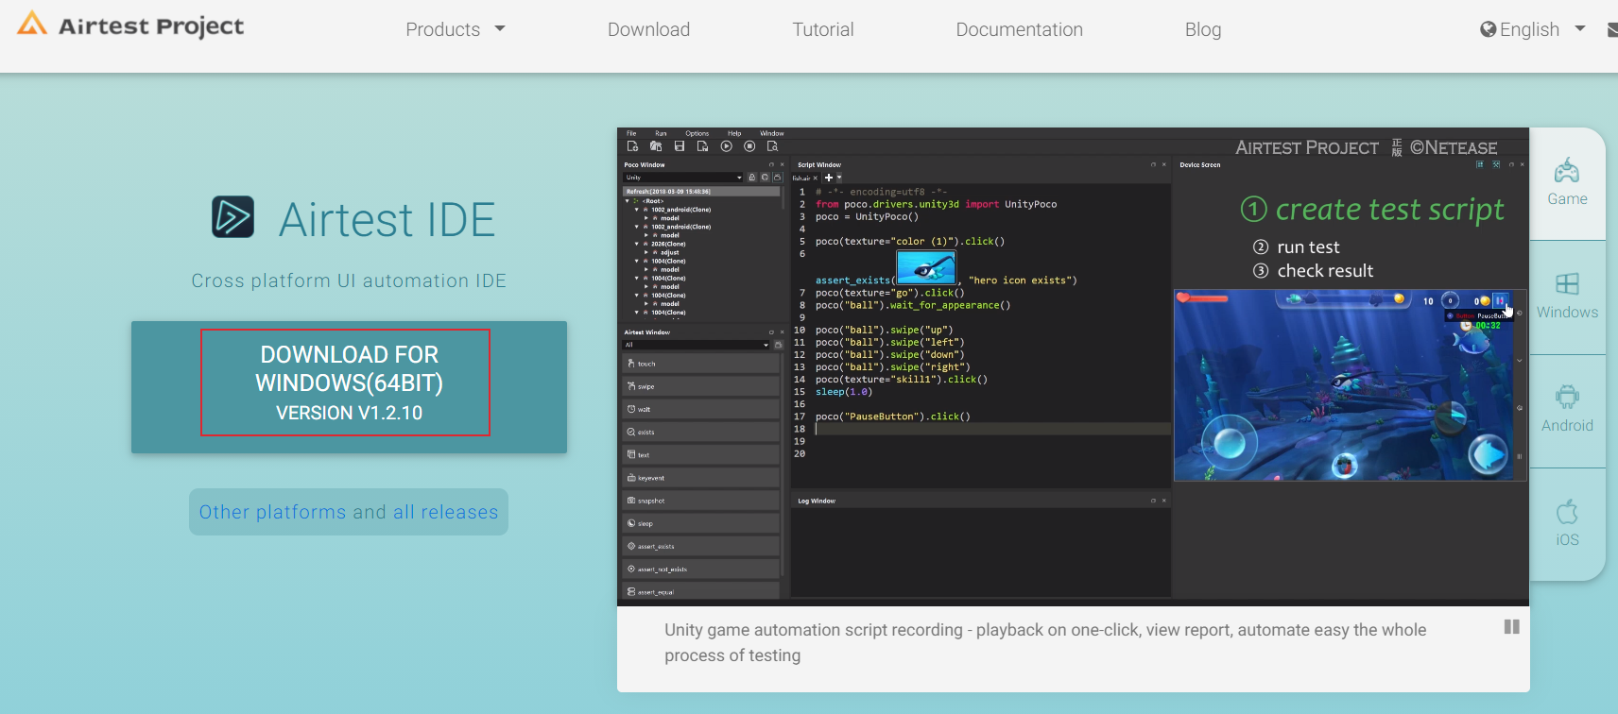The image size is (1618, 714).
Task: Visit the Blog page
Action: (x=1202, y=29)
